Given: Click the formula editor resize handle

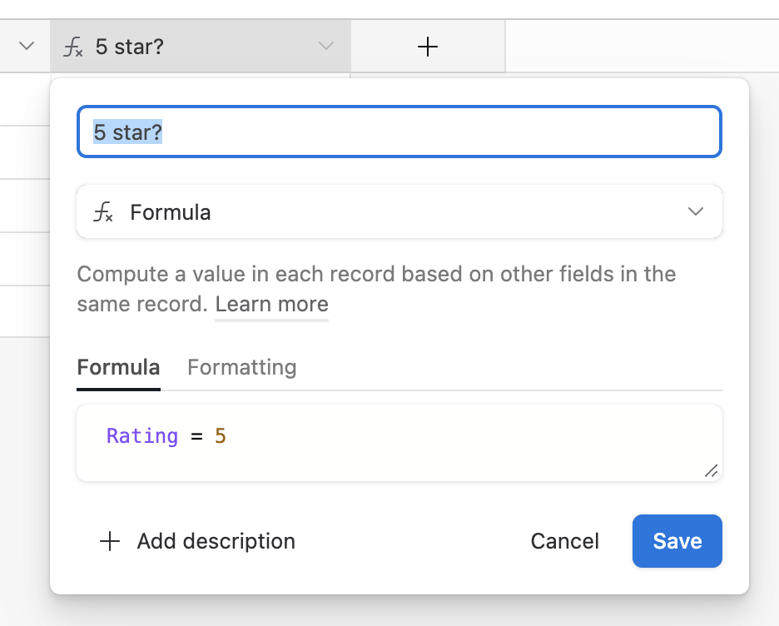Looking at the screenshot, I should [x=711, y=470].
